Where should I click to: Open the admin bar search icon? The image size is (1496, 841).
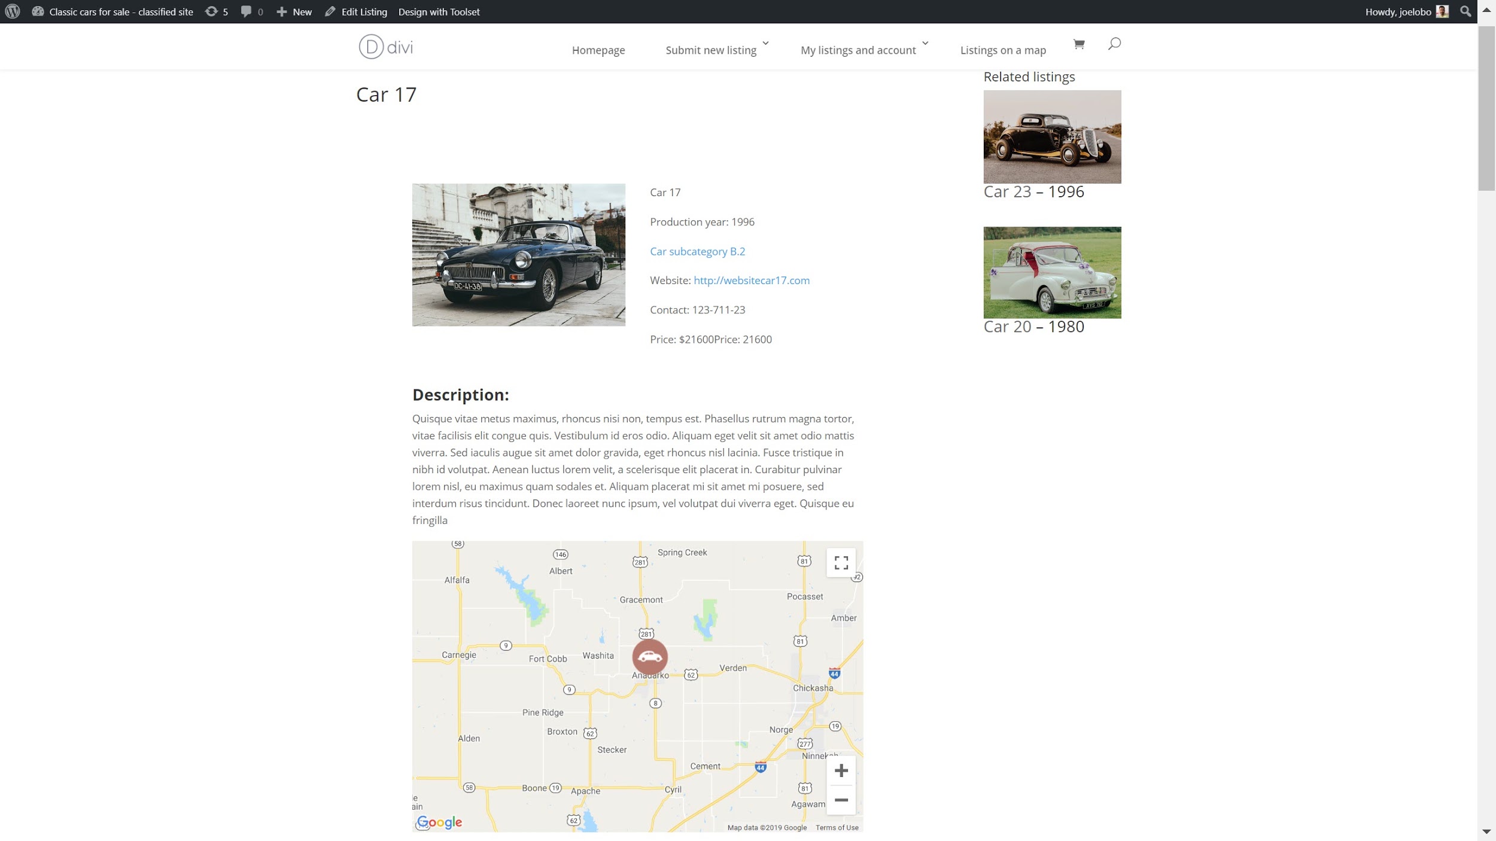tap(1465, 11)
